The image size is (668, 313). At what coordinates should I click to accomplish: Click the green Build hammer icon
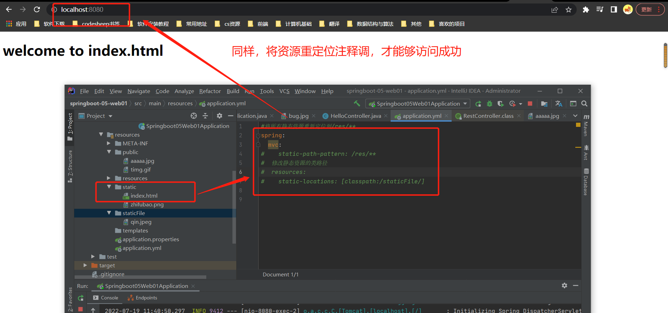pyautogui.click(x=357, y=103)
